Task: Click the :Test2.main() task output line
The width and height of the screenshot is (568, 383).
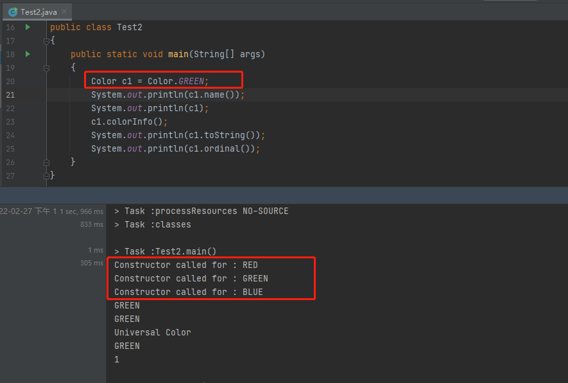Action: pyautogui.click(x=166, y=252)
